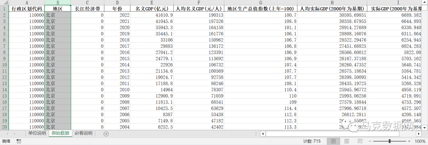Select column H header
428x145 pixels.
pos(332,2)
